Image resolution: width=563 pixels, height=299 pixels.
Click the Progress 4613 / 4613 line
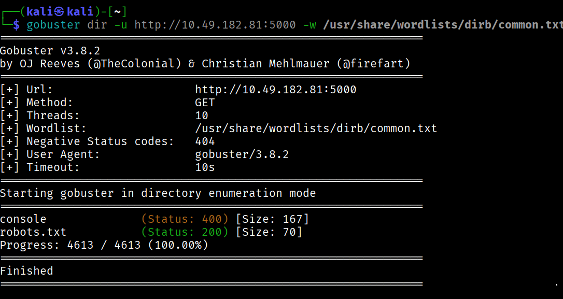(x=104, y=245)
